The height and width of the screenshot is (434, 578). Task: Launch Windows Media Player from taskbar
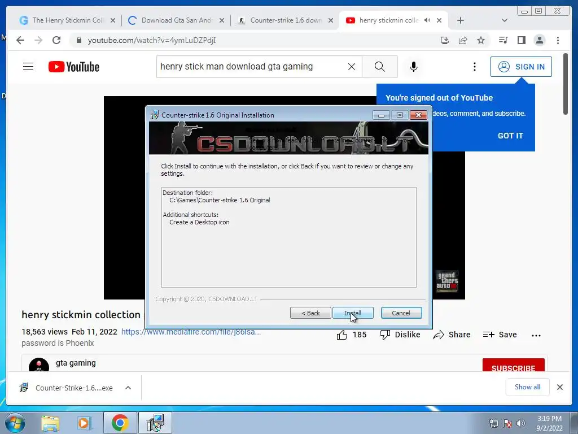point(85,423)
